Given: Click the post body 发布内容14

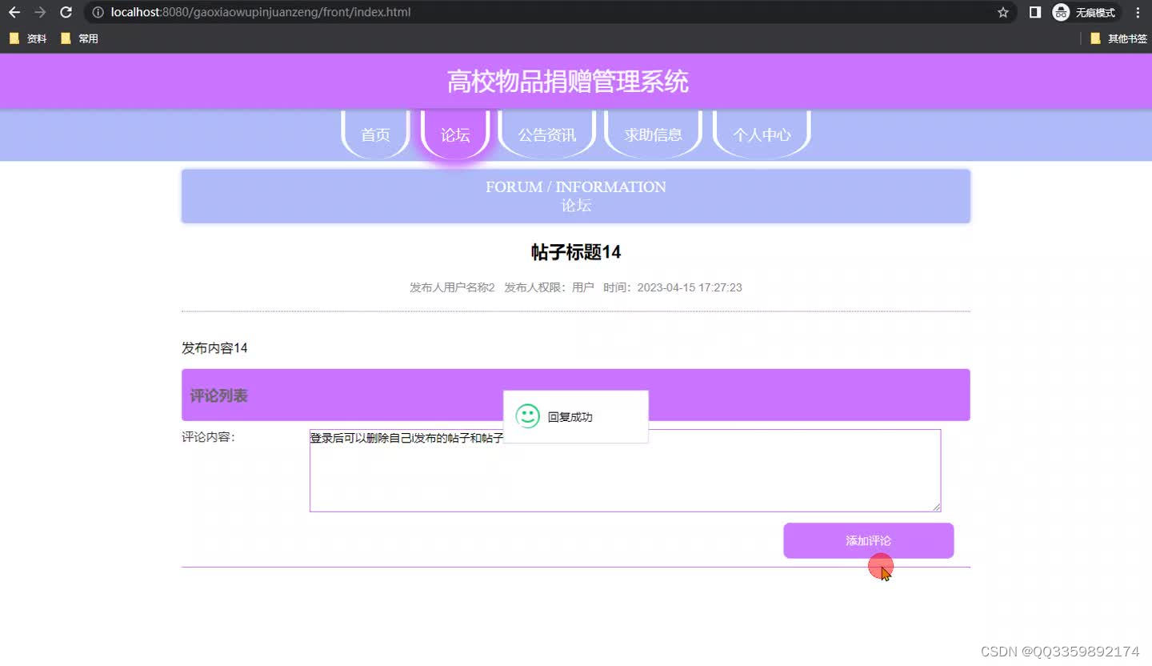Looking at the screenshot, I should [x=214, y=348].
